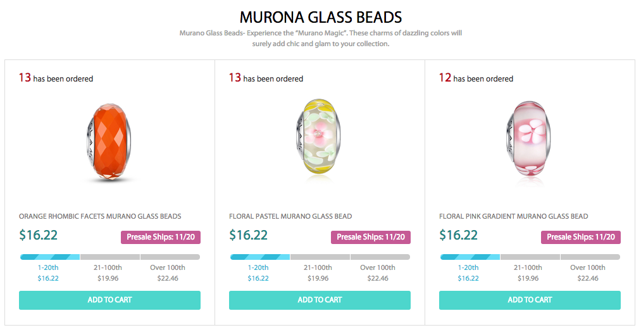The width and height of the screenshot is (641, 330).
Task: Select the 1-20th tier under pink gradient bead
Action: (x=468, y=272)
